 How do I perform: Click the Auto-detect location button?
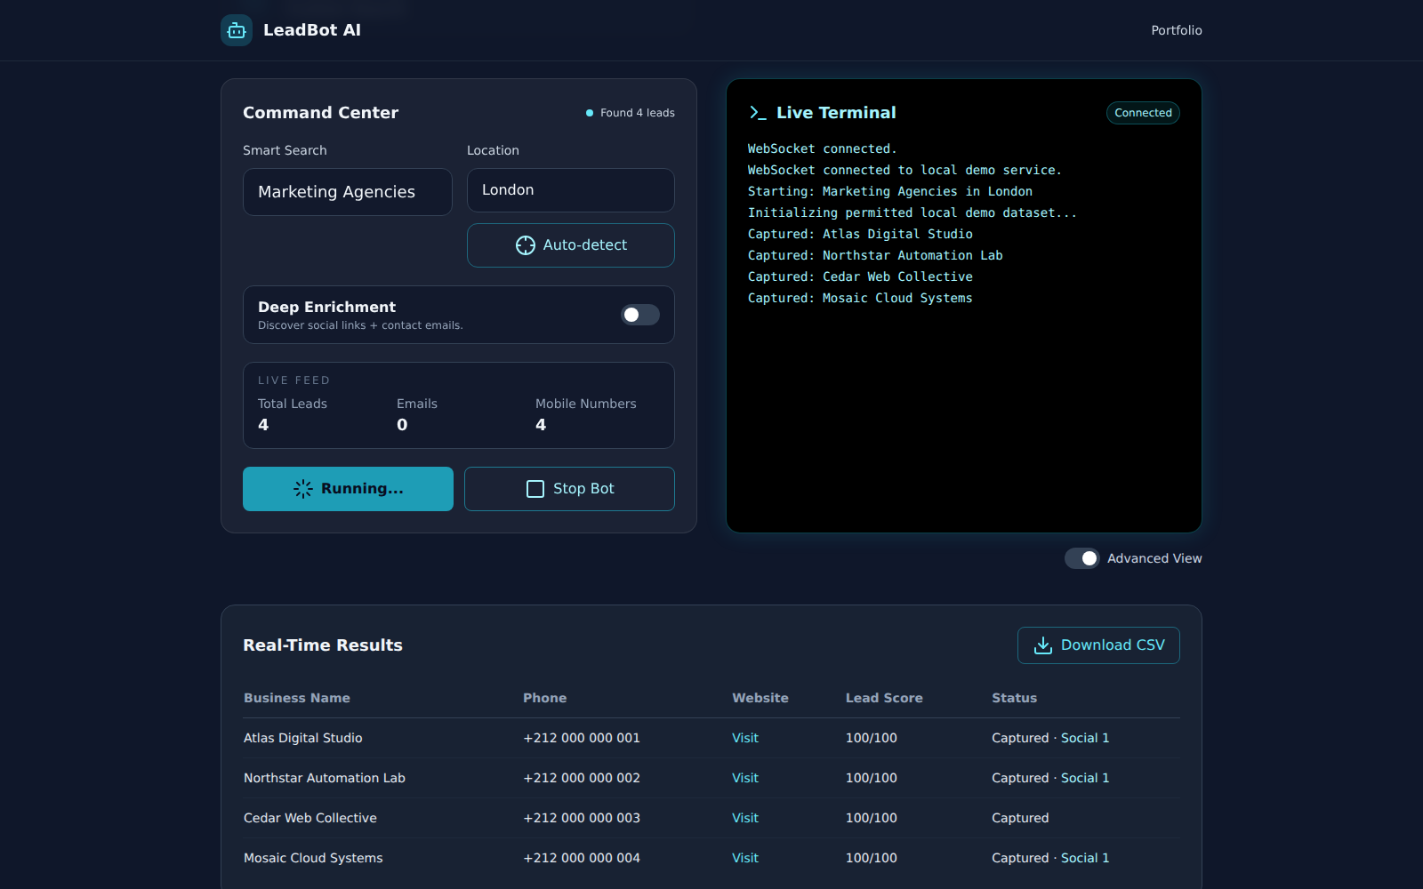pos(571,245)
